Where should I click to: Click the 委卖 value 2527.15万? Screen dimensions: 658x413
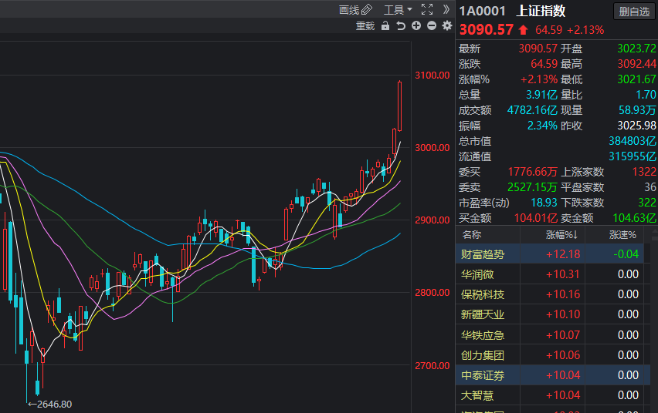click(533, 187)
